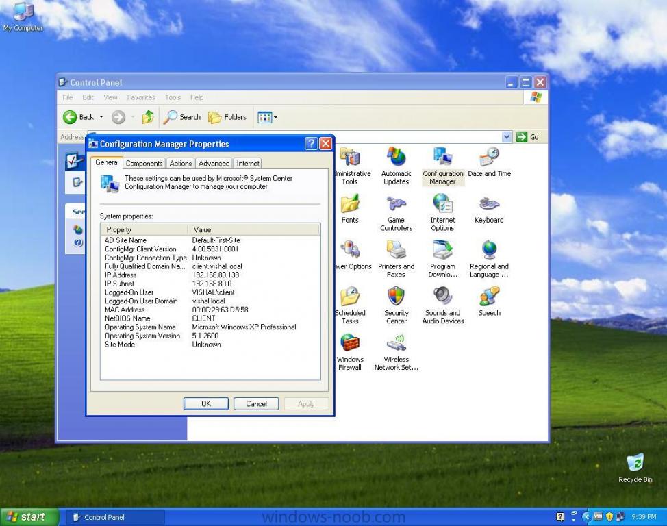Click the Value column header
The width and height of the screenshot is (667, 526).
click(253, 229)
